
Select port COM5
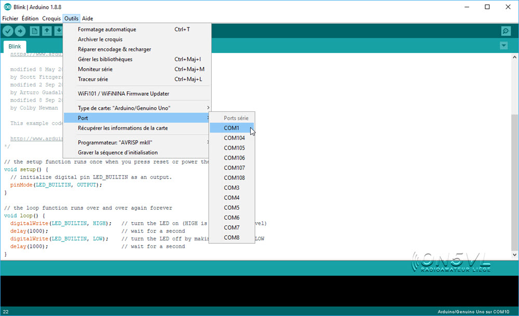pyautogui.click(x=231, y=208)
